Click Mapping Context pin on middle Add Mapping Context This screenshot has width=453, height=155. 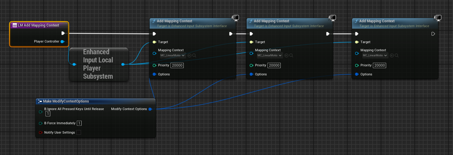point(251,53)
